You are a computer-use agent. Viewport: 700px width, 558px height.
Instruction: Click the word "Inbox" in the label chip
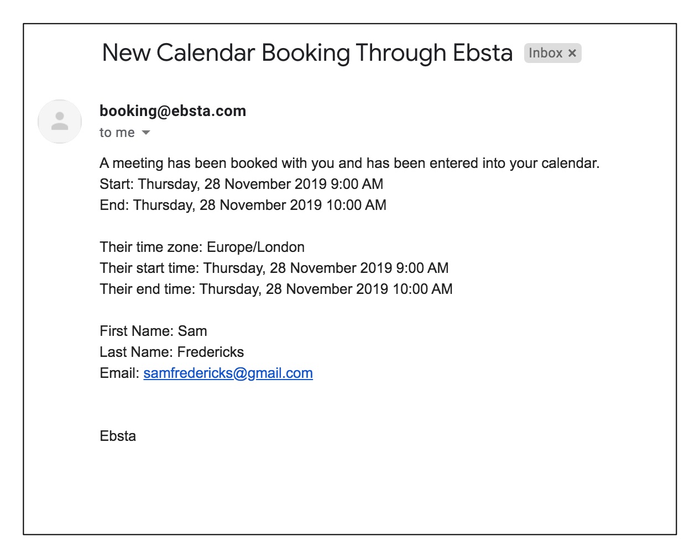pyautogui.click(x=545, y=53)
